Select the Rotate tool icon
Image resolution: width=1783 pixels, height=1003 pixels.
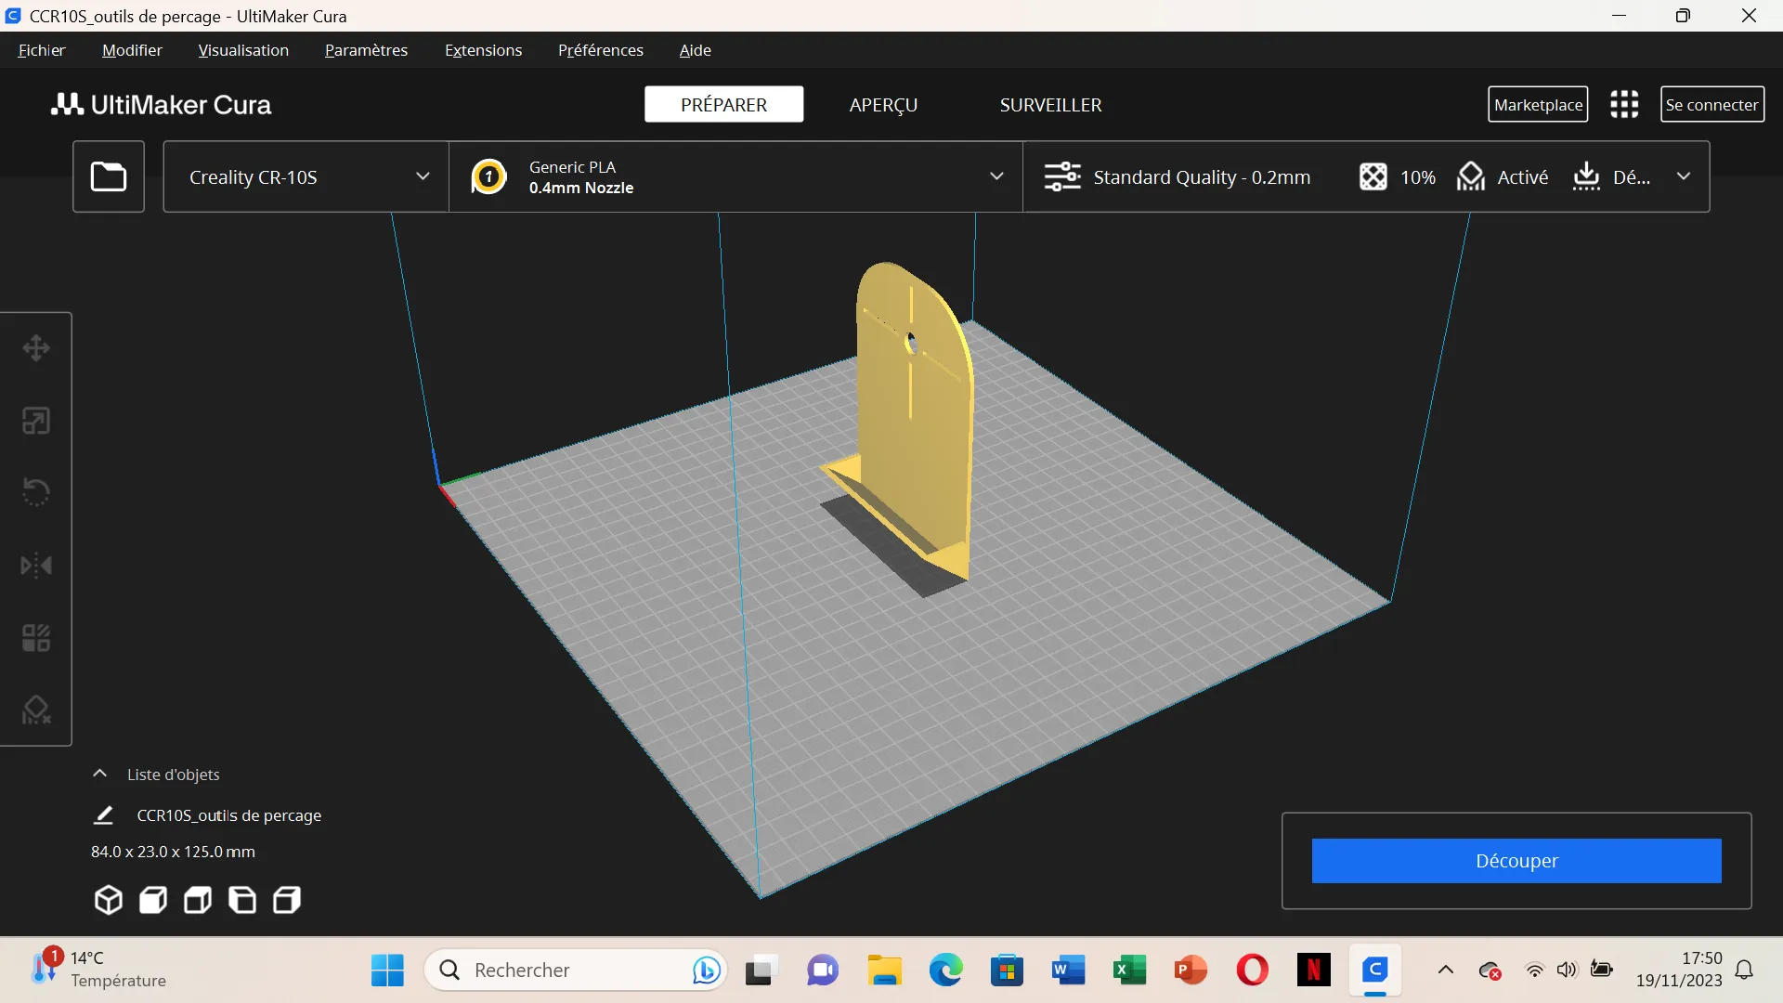point(36,492)
